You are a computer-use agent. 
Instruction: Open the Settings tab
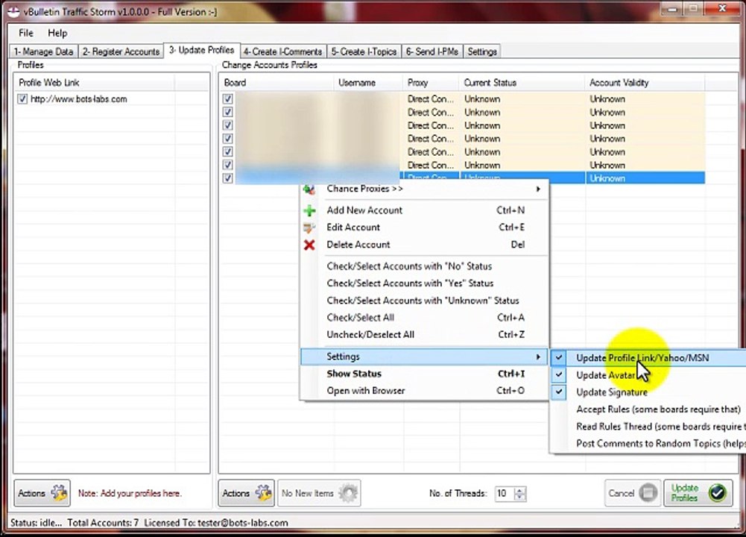[x=482, y=51]
